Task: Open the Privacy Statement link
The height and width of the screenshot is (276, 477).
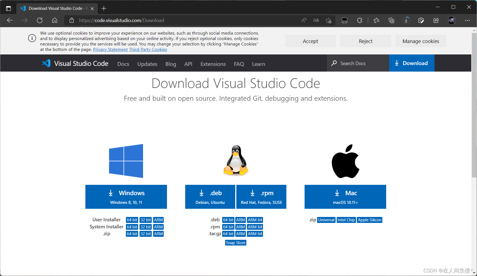Action: click(110, 50)
